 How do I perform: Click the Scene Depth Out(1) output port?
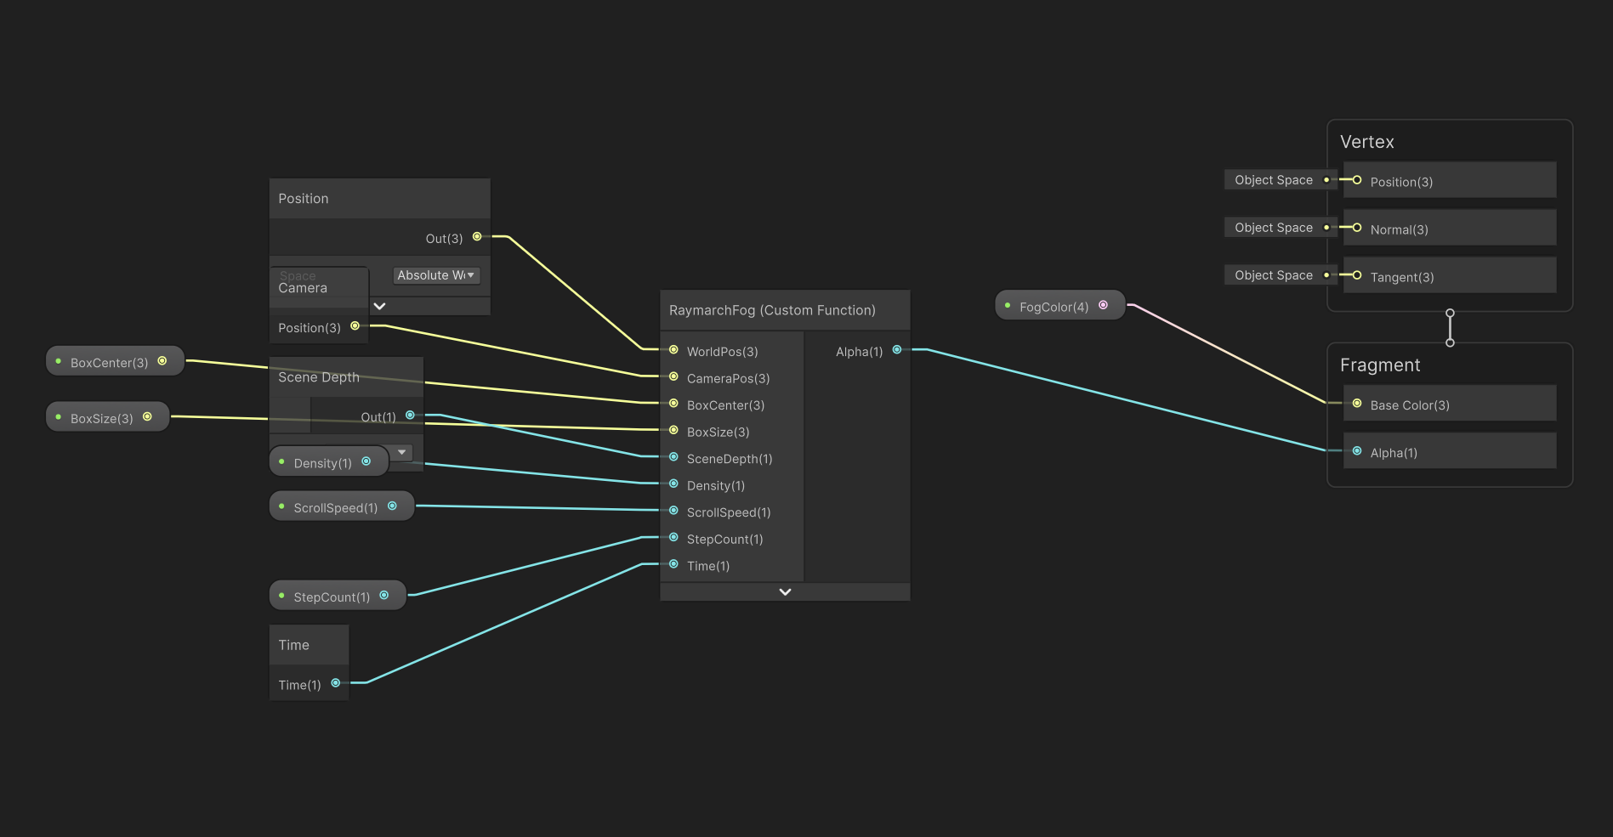click(410, 416)
